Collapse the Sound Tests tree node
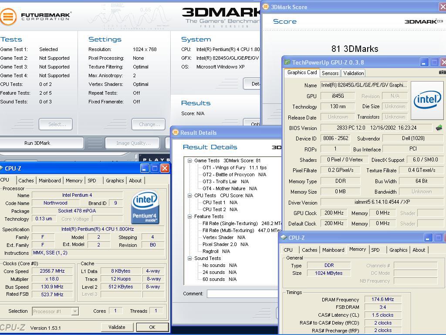446x335 pixels. [190, 258]
